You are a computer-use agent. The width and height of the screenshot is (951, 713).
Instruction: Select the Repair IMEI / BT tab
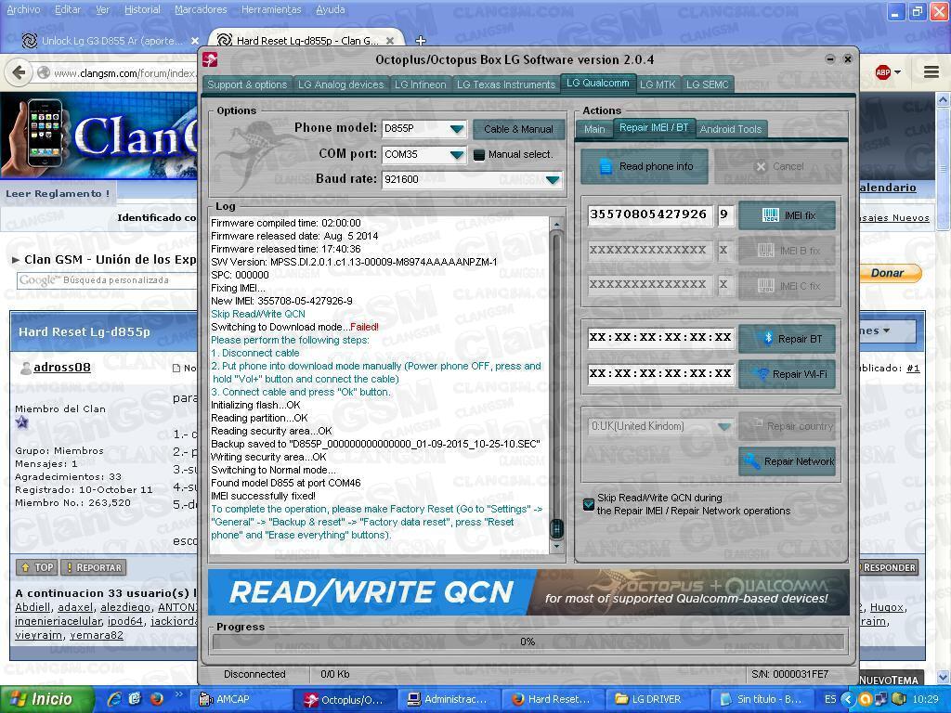(x=654, y=127)
